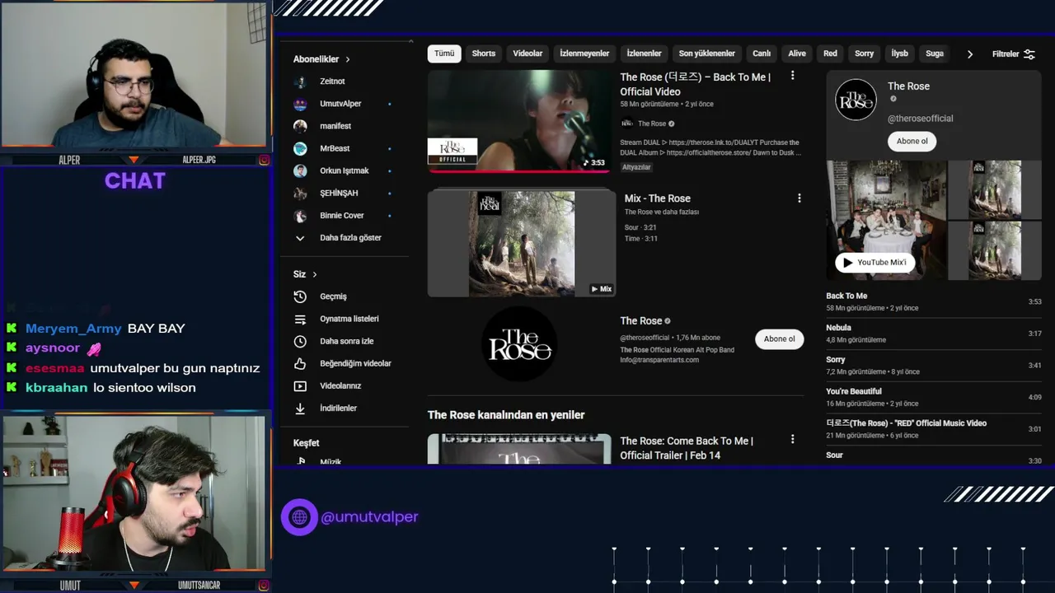Open the Binnie Cover channel avatar
1055x593 pixels.
pos(301,215)
